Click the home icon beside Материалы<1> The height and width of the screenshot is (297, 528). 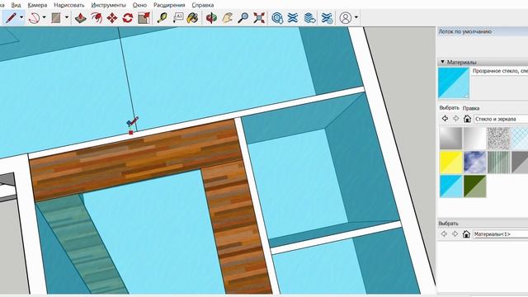tap(466, 233)
